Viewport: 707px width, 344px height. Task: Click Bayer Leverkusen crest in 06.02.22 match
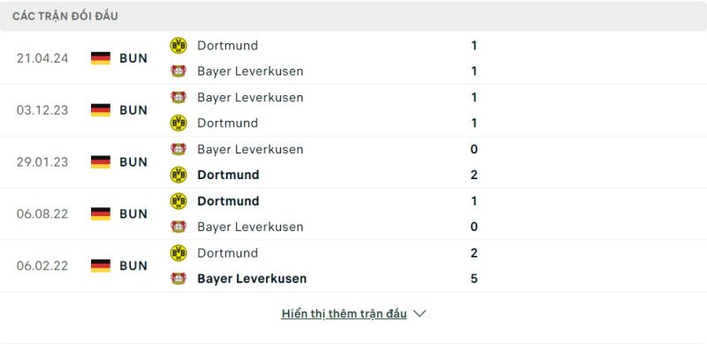pyautogui.click(x=179, y=278)
